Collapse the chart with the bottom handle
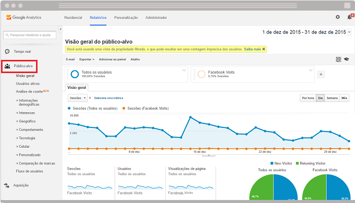Screen dimensions: 355x203 pyautogui.click(x=208, y=155)
